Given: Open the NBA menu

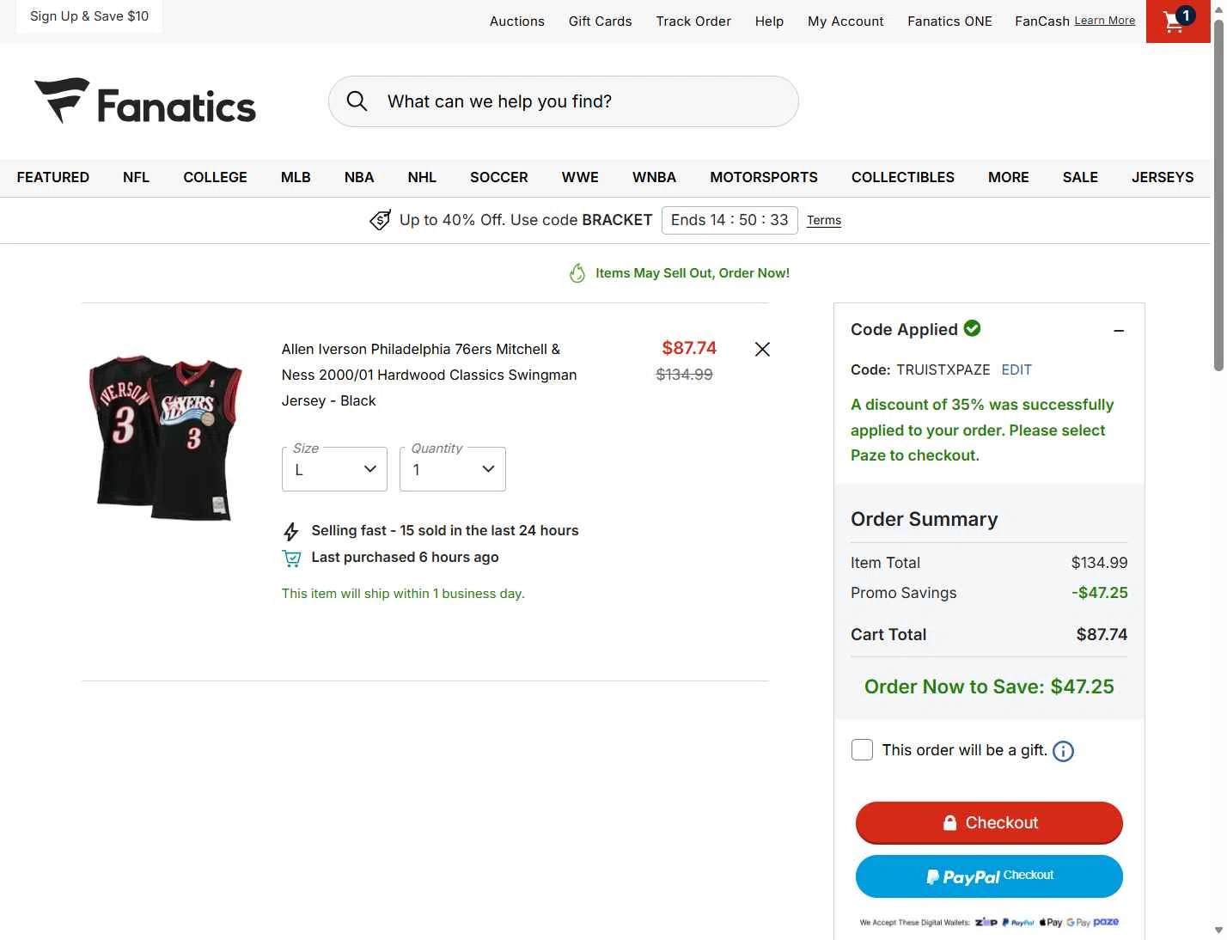Looking at the screenshot, I should click(359, 177).
